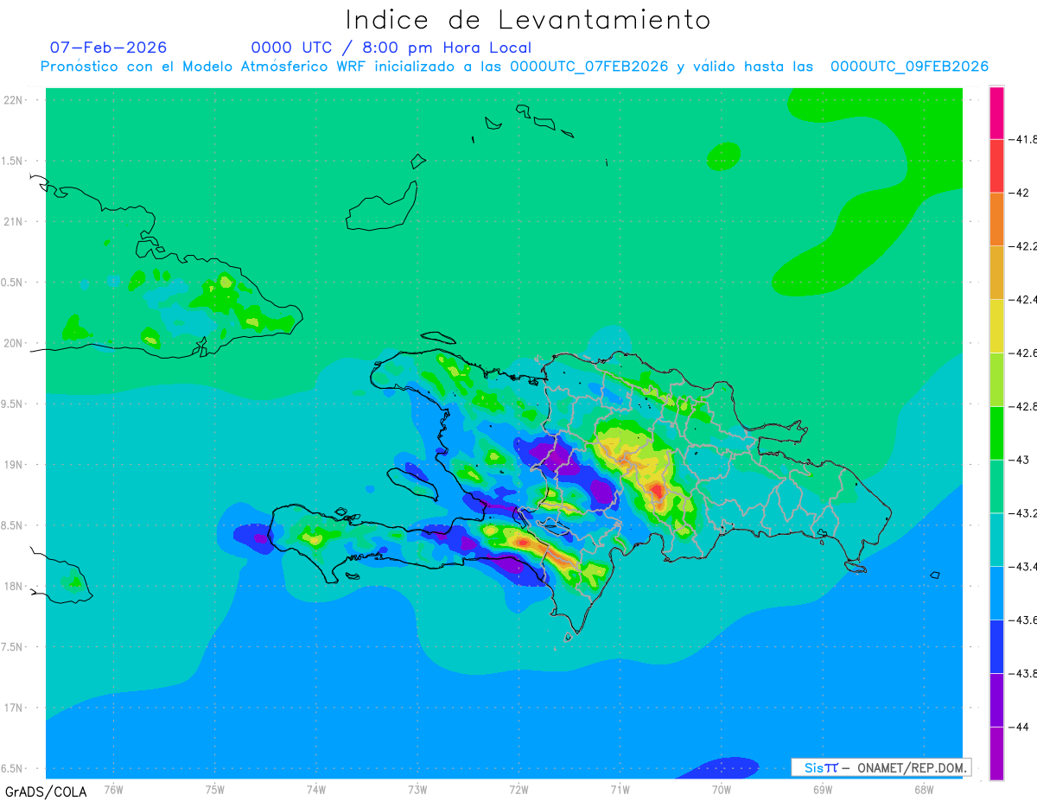This screenshot has width=1037, height=801.
Task: Click the "-42.2" color bar value
Action: pos(1024,246)
